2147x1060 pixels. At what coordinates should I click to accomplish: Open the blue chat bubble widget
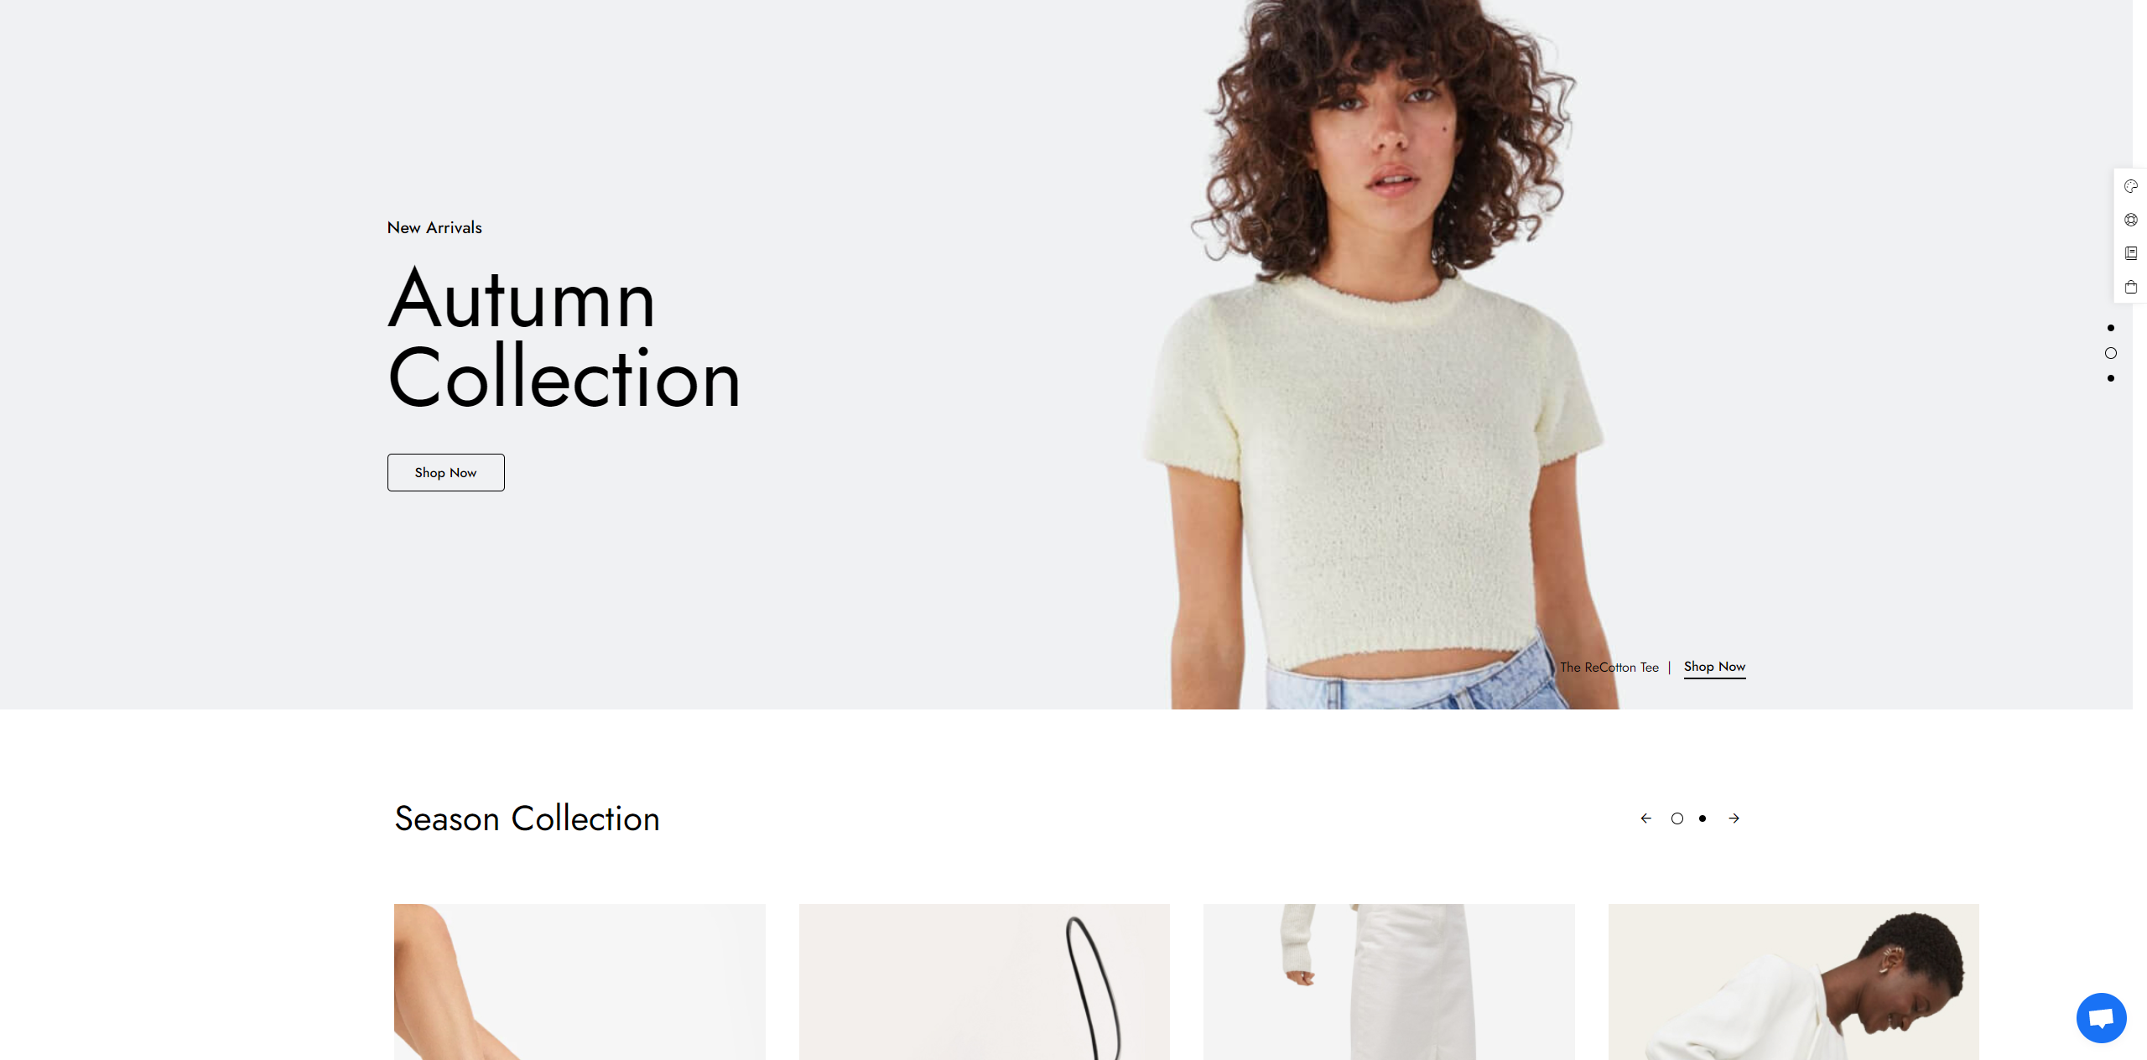click(2101, 1018)
